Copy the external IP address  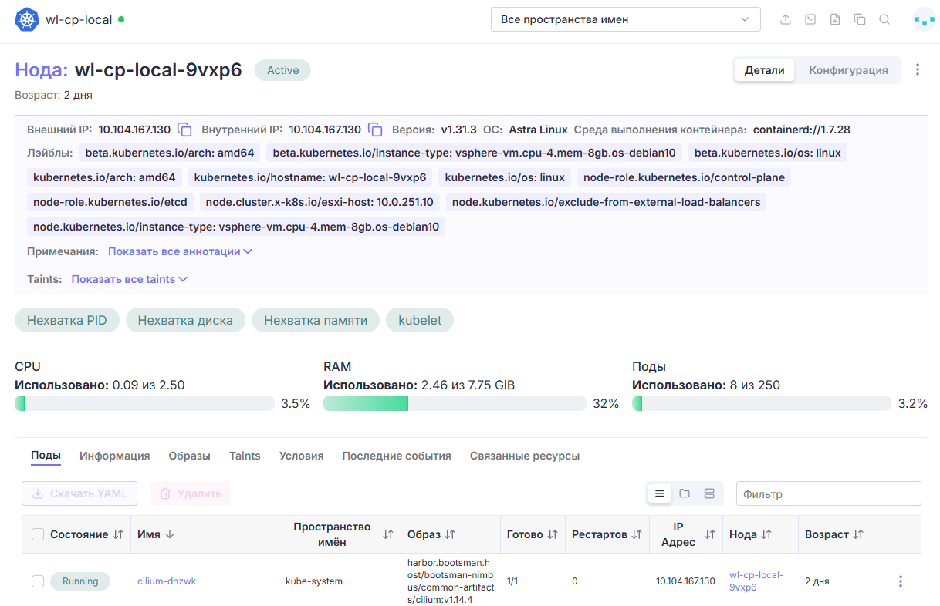point(184,130)
